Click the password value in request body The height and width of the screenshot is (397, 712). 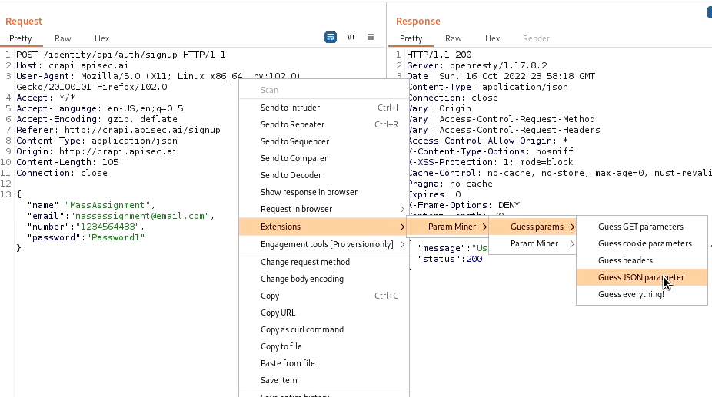tap(115, 237)
